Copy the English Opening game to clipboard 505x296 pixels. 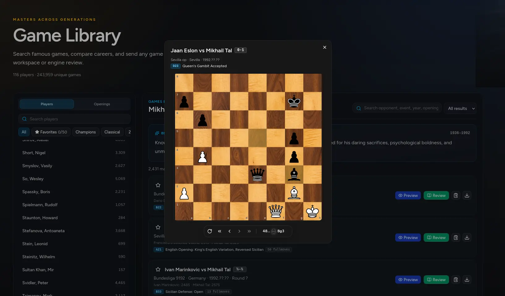coord(456,237)
